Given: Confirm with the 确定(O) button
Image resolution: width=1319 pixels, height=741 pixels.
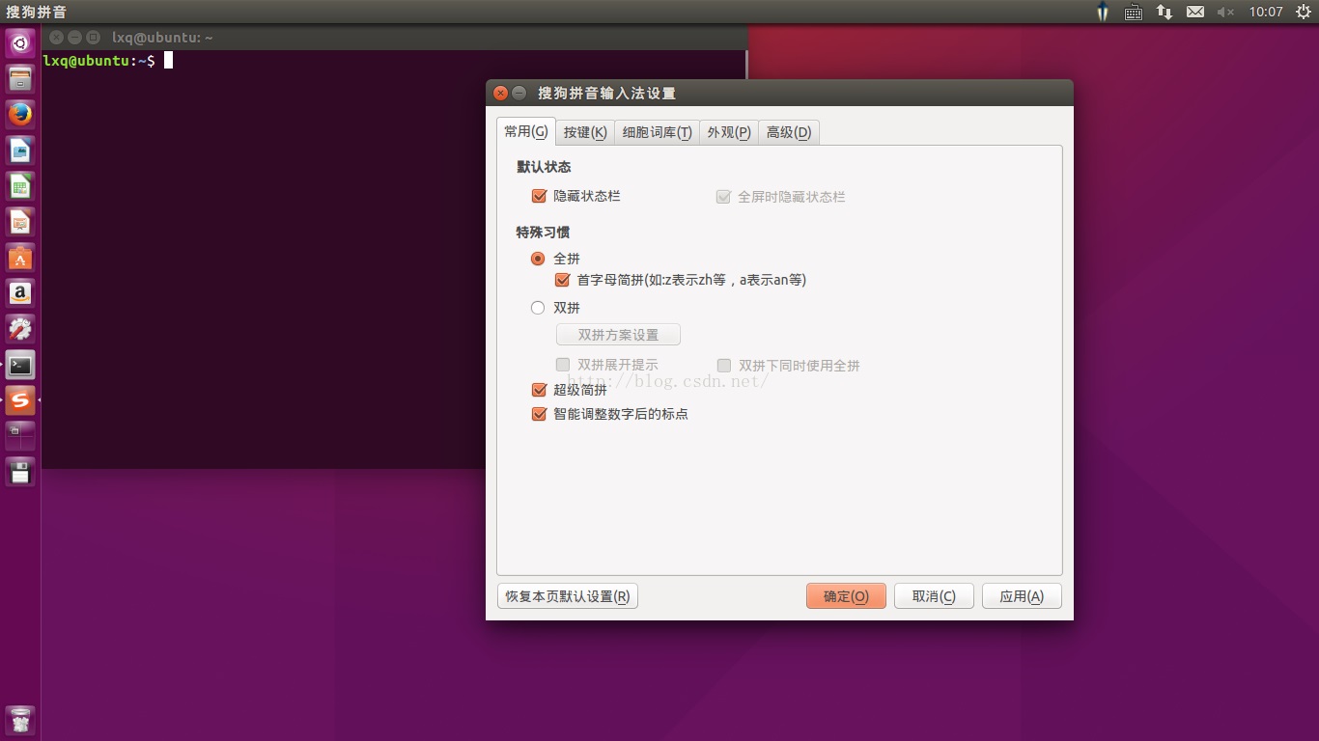Looking at the screenshot, I should (846, 596).
